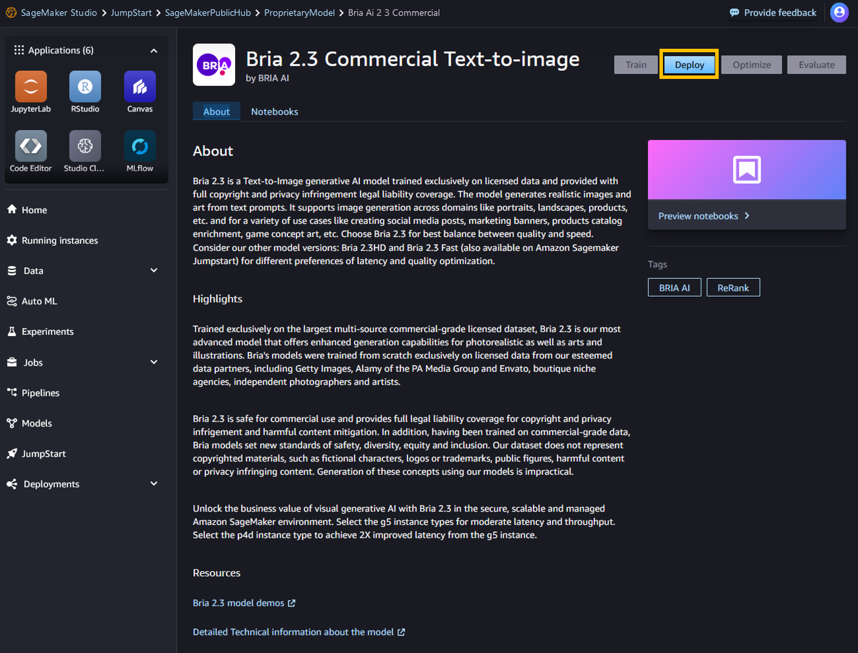
Task: Open the JupyterLab application icon
Action: pos(31,86)
